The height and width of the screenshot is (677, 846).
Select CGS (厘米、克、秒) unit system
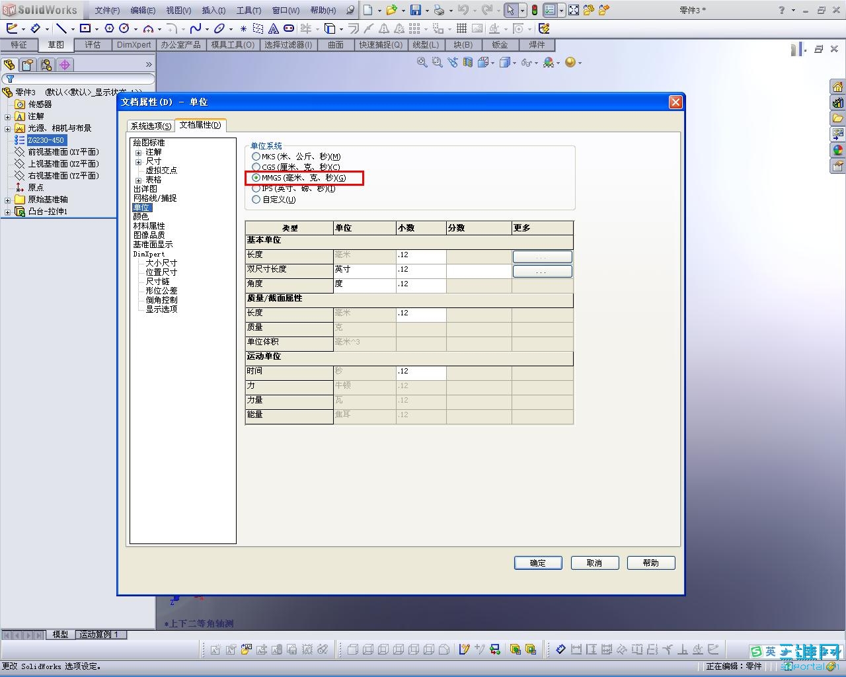click(x=256, y=167)
